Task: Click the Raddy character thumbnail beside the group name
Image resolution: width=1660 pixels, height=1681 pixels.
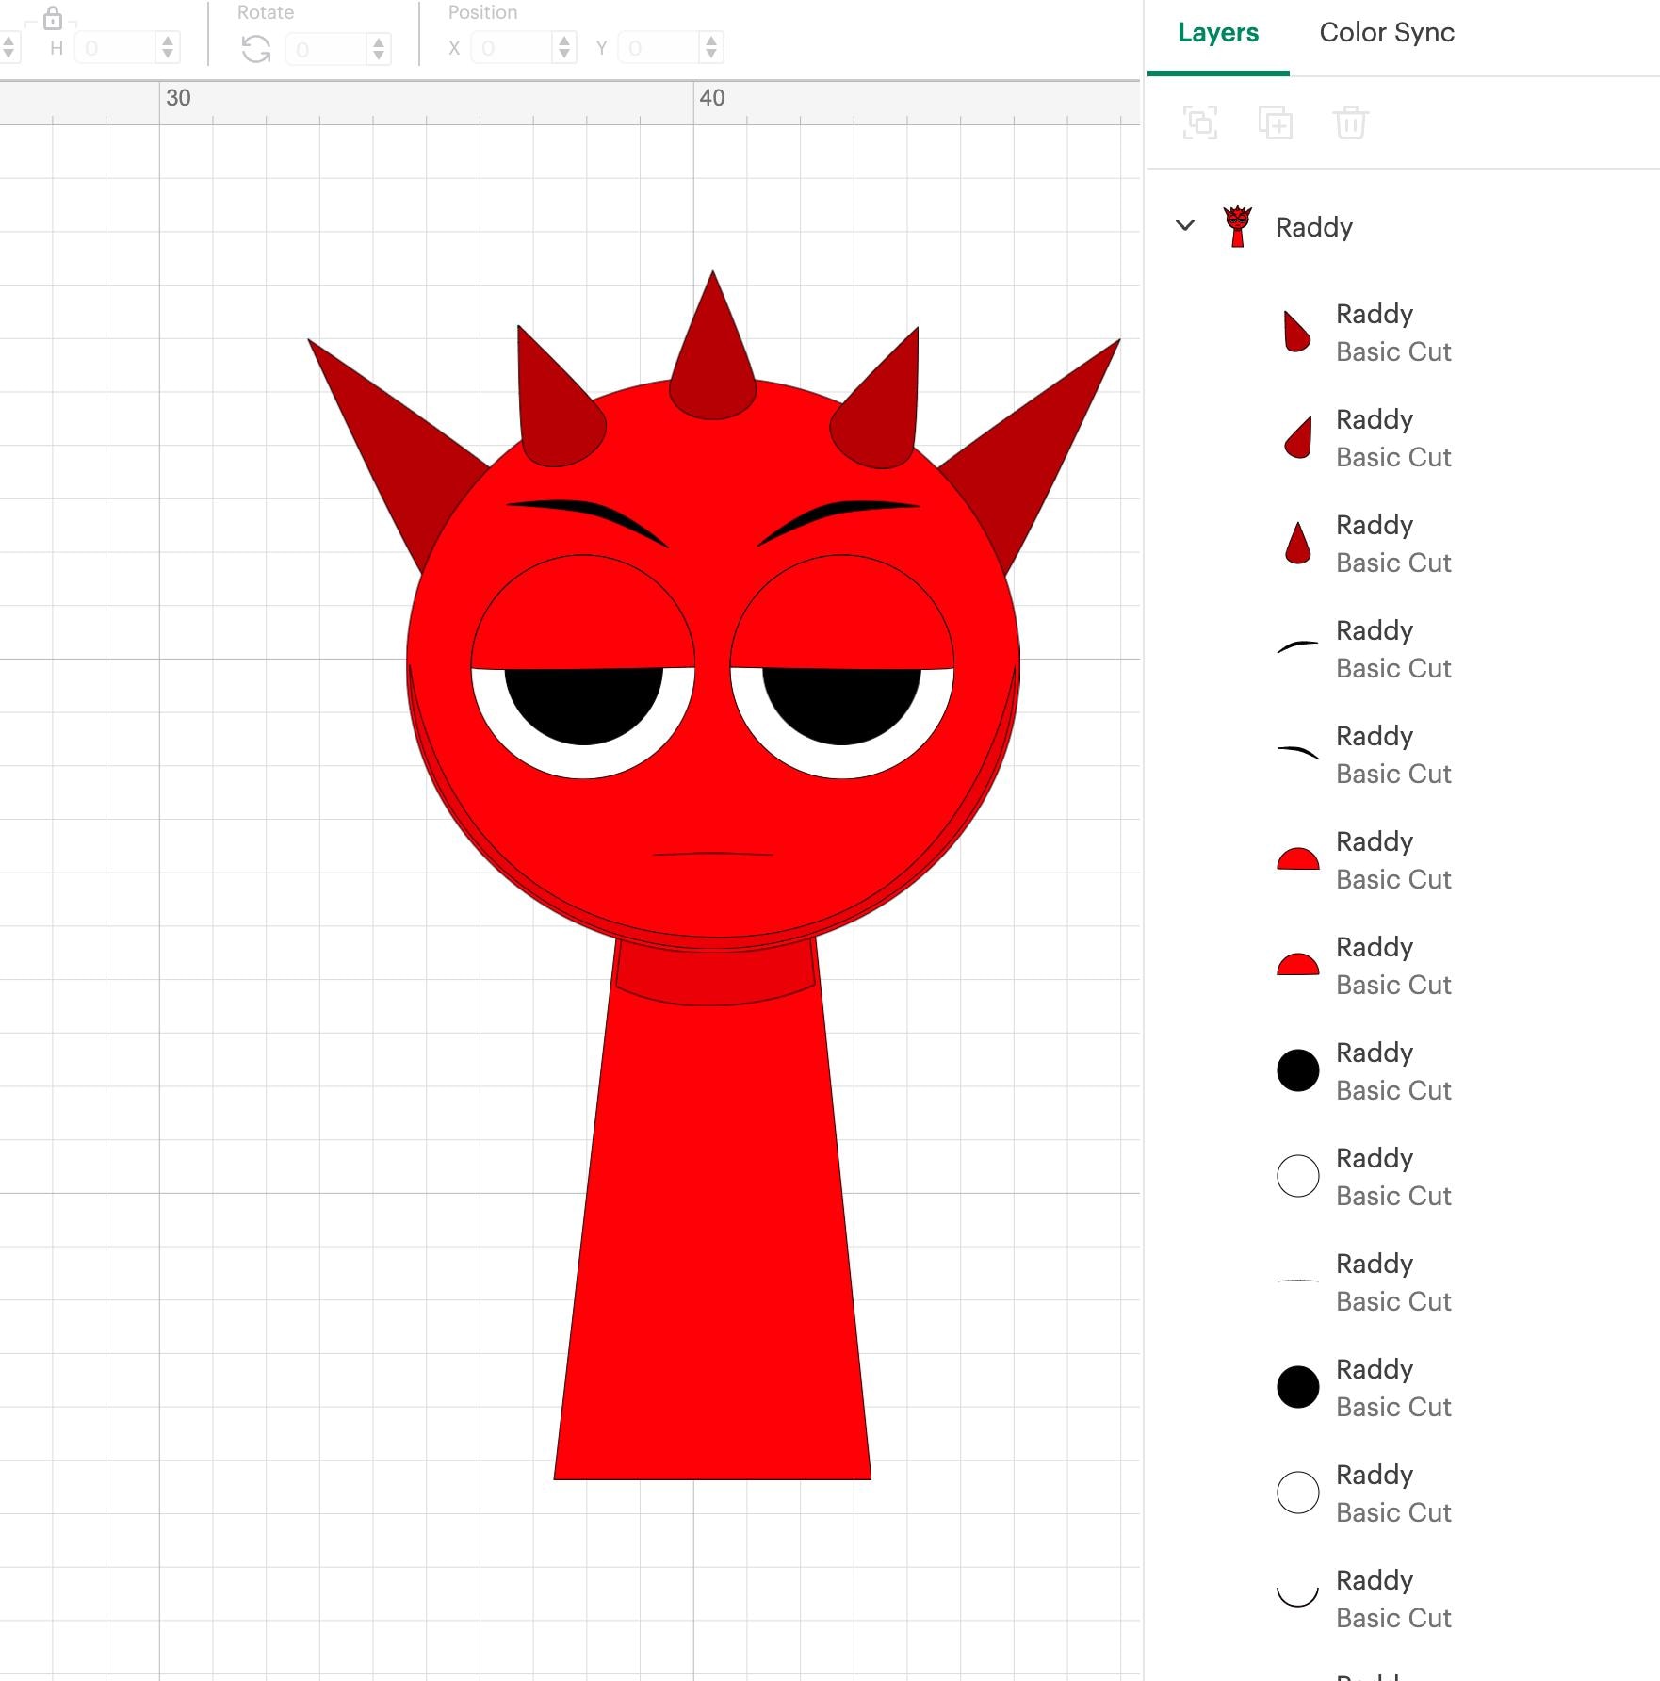Action: tap(1237, 226)
